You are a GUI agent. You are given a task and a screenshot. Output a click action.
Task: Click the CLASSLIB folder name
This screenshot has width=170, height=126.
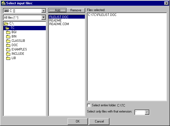[18, 41]
